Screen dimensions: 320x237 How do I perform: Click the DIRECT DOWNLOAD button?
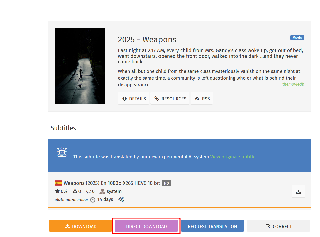146,226
